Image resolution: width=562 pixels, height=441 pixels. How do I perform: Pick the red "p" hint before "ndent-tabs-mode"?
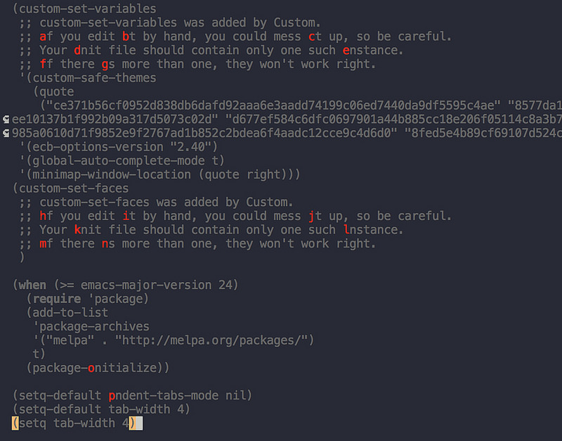(x=112, y=395)
